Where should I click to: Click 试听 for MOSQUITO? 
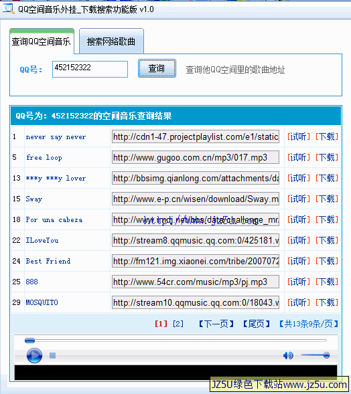298,302
